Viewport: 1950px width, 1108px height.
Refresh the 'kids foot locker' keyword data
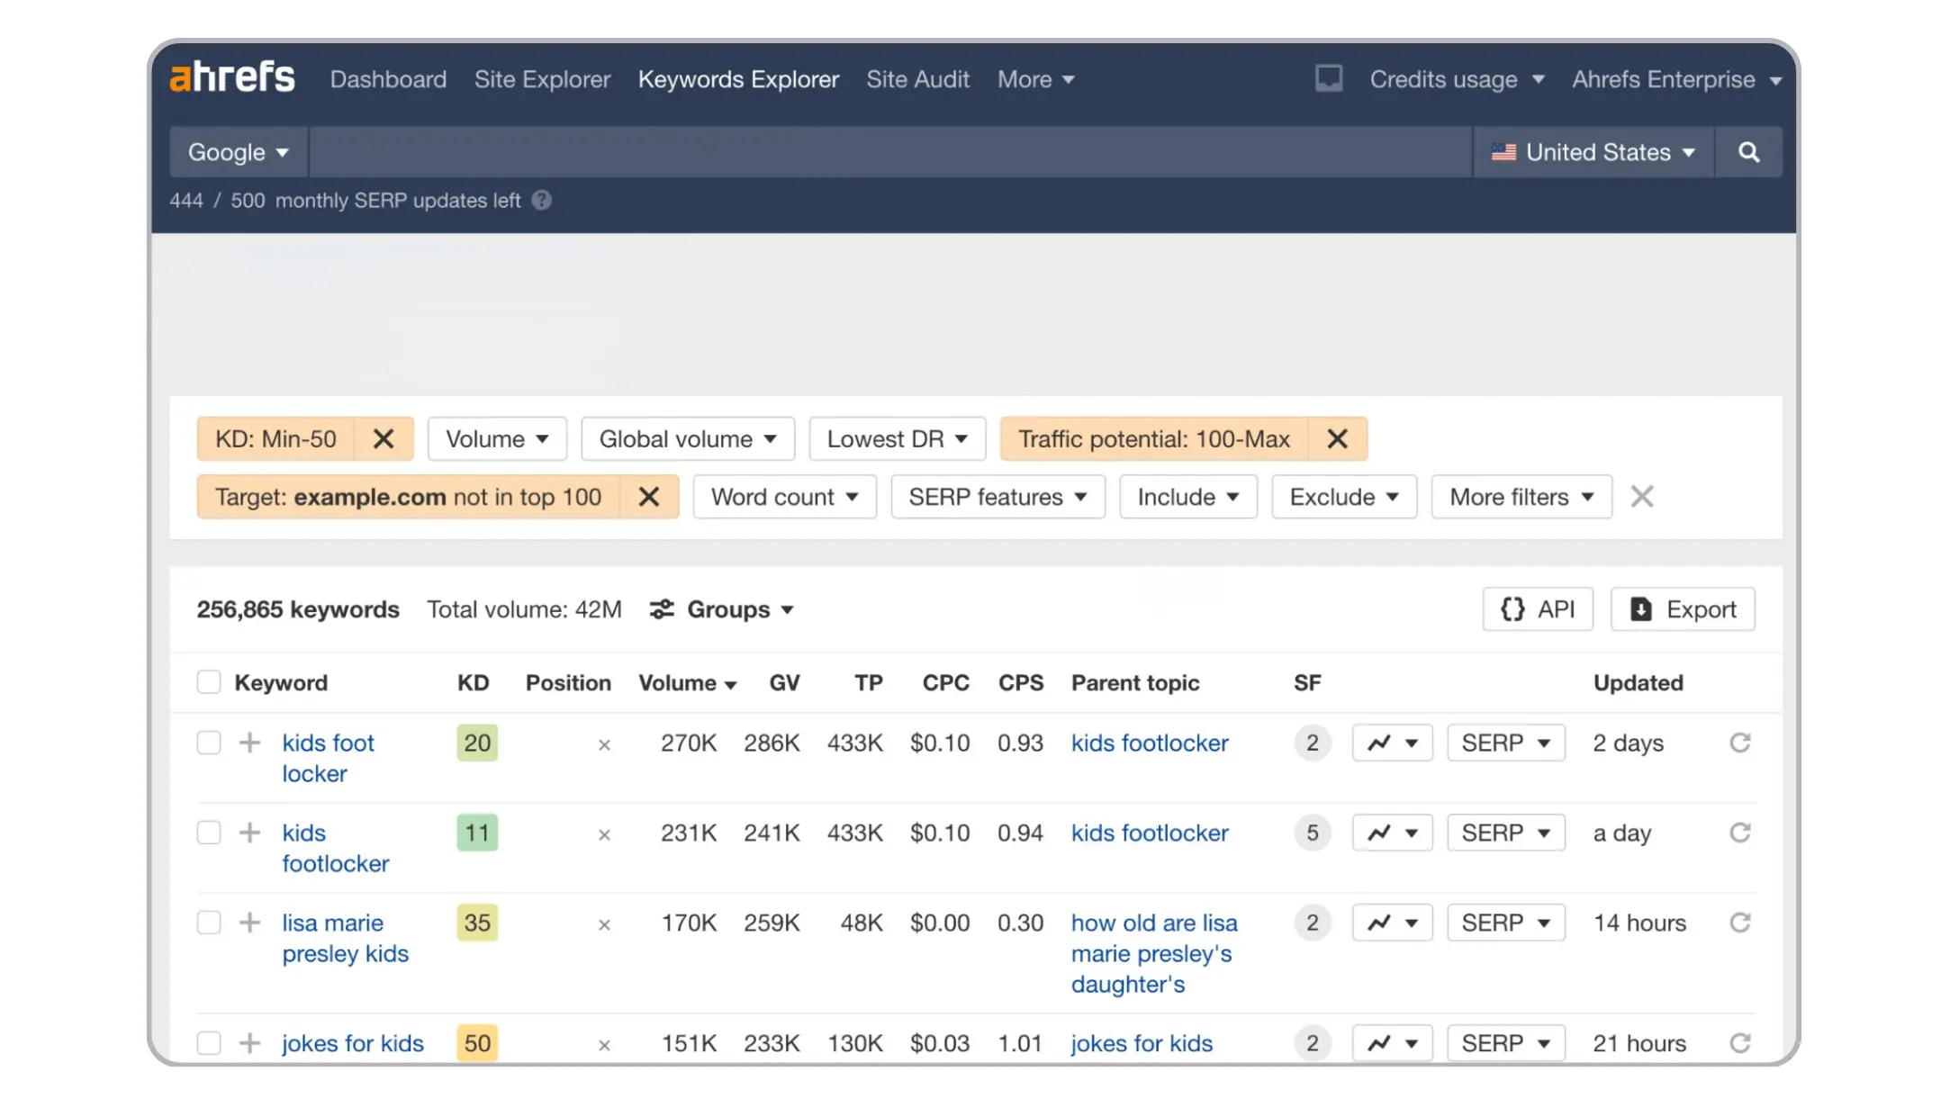point(1741,743)
